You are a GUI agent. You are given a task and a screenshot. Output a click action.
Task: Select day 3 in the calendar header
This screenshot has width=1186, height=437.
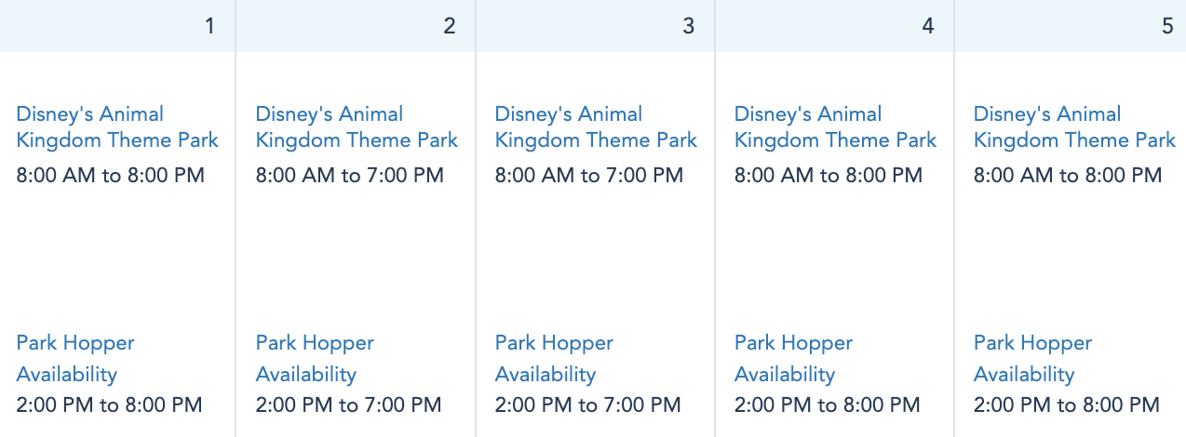pos(689,26)
